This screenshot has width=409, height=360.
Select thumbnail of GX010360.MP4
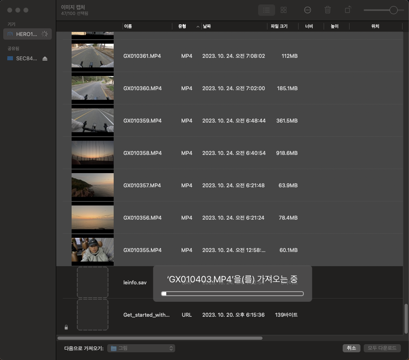pos(93,88)
